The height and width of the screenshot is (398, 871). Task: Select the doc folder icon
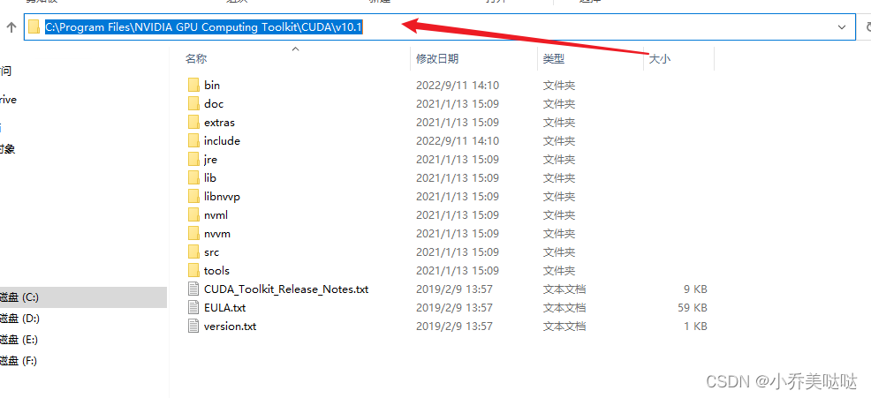pyautogui.click(x=193, y=104)
